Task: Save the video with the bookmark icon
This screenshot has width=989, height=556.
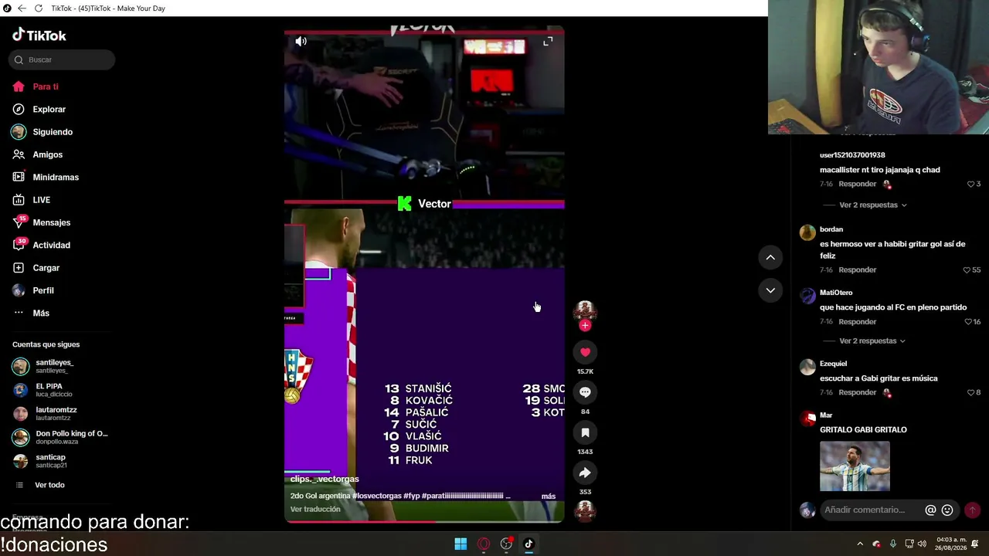Action: click(x=585, y=432)
